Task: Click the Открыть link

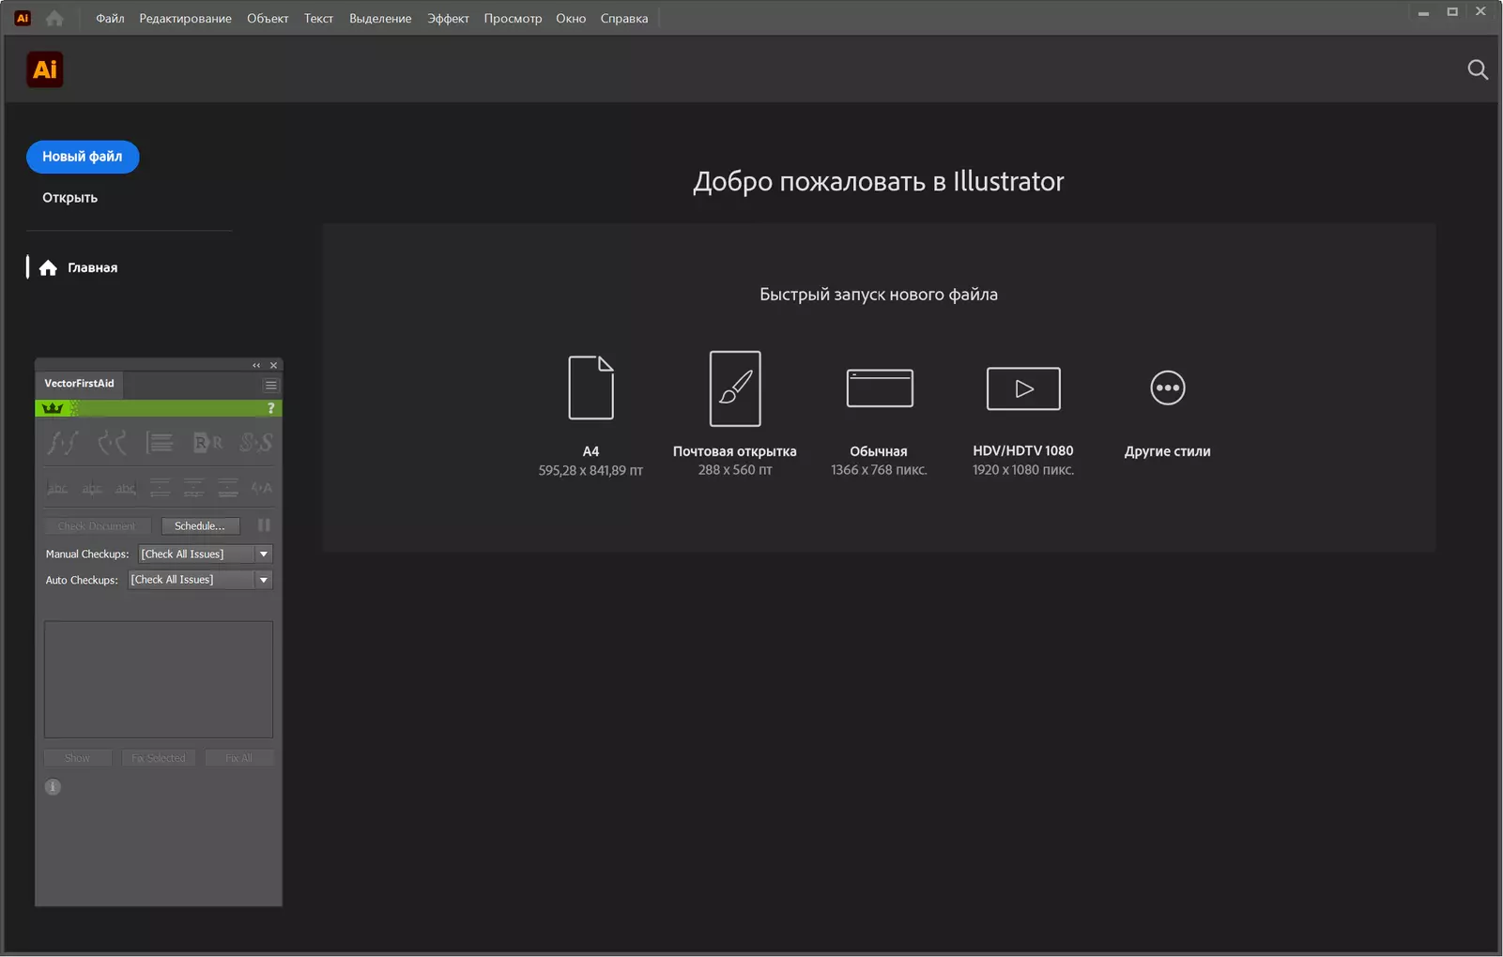Action: pyautogui.click(x=69, y=198)
